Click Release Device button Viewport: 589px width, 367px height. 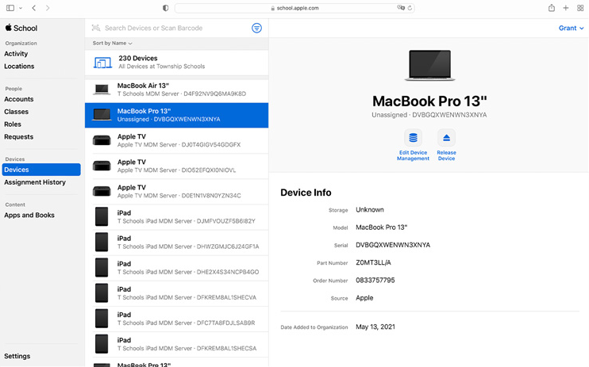pos(446,145)
